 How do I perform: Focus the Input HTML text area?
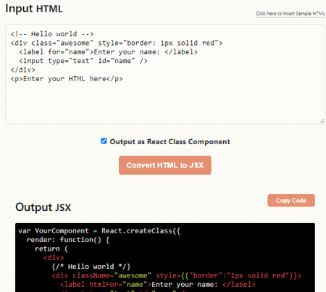pyautogui.click(x=165, y=74)
